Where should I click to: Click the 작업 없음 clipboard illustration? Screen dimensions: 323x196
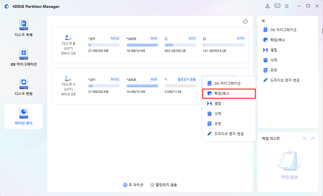click(289, 161)
